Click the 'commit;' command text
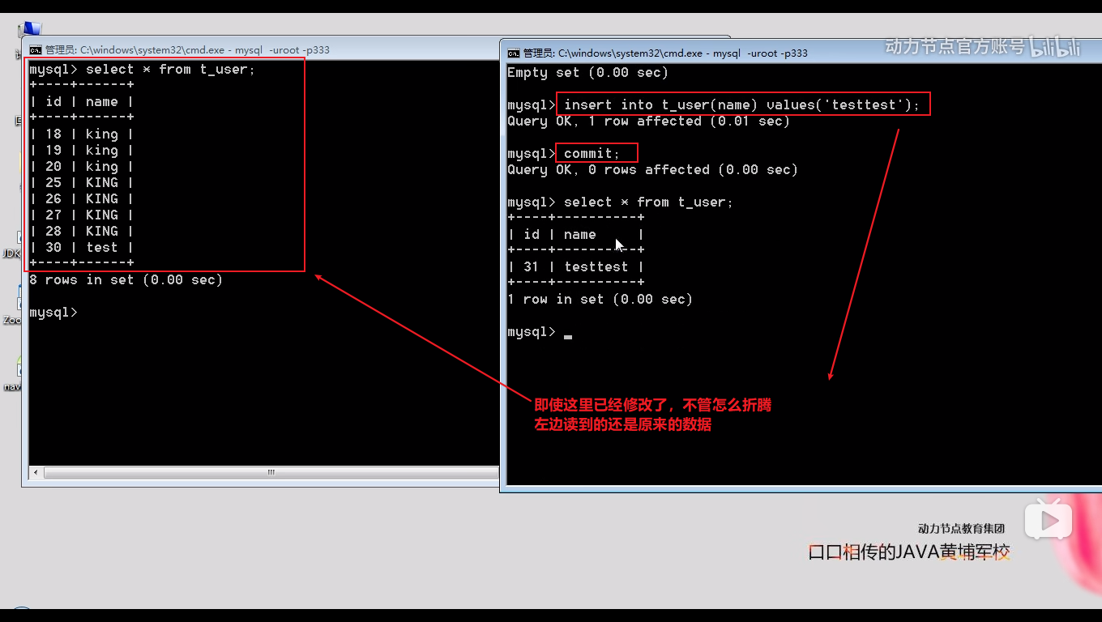The height and width of the screenshot is (622, 1102). click(592, 154)
